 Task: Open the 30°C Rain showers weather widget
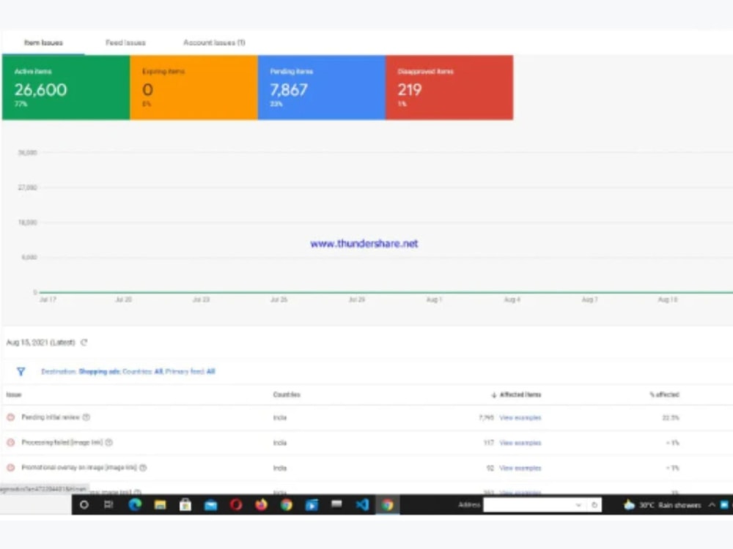pos(663,504)
